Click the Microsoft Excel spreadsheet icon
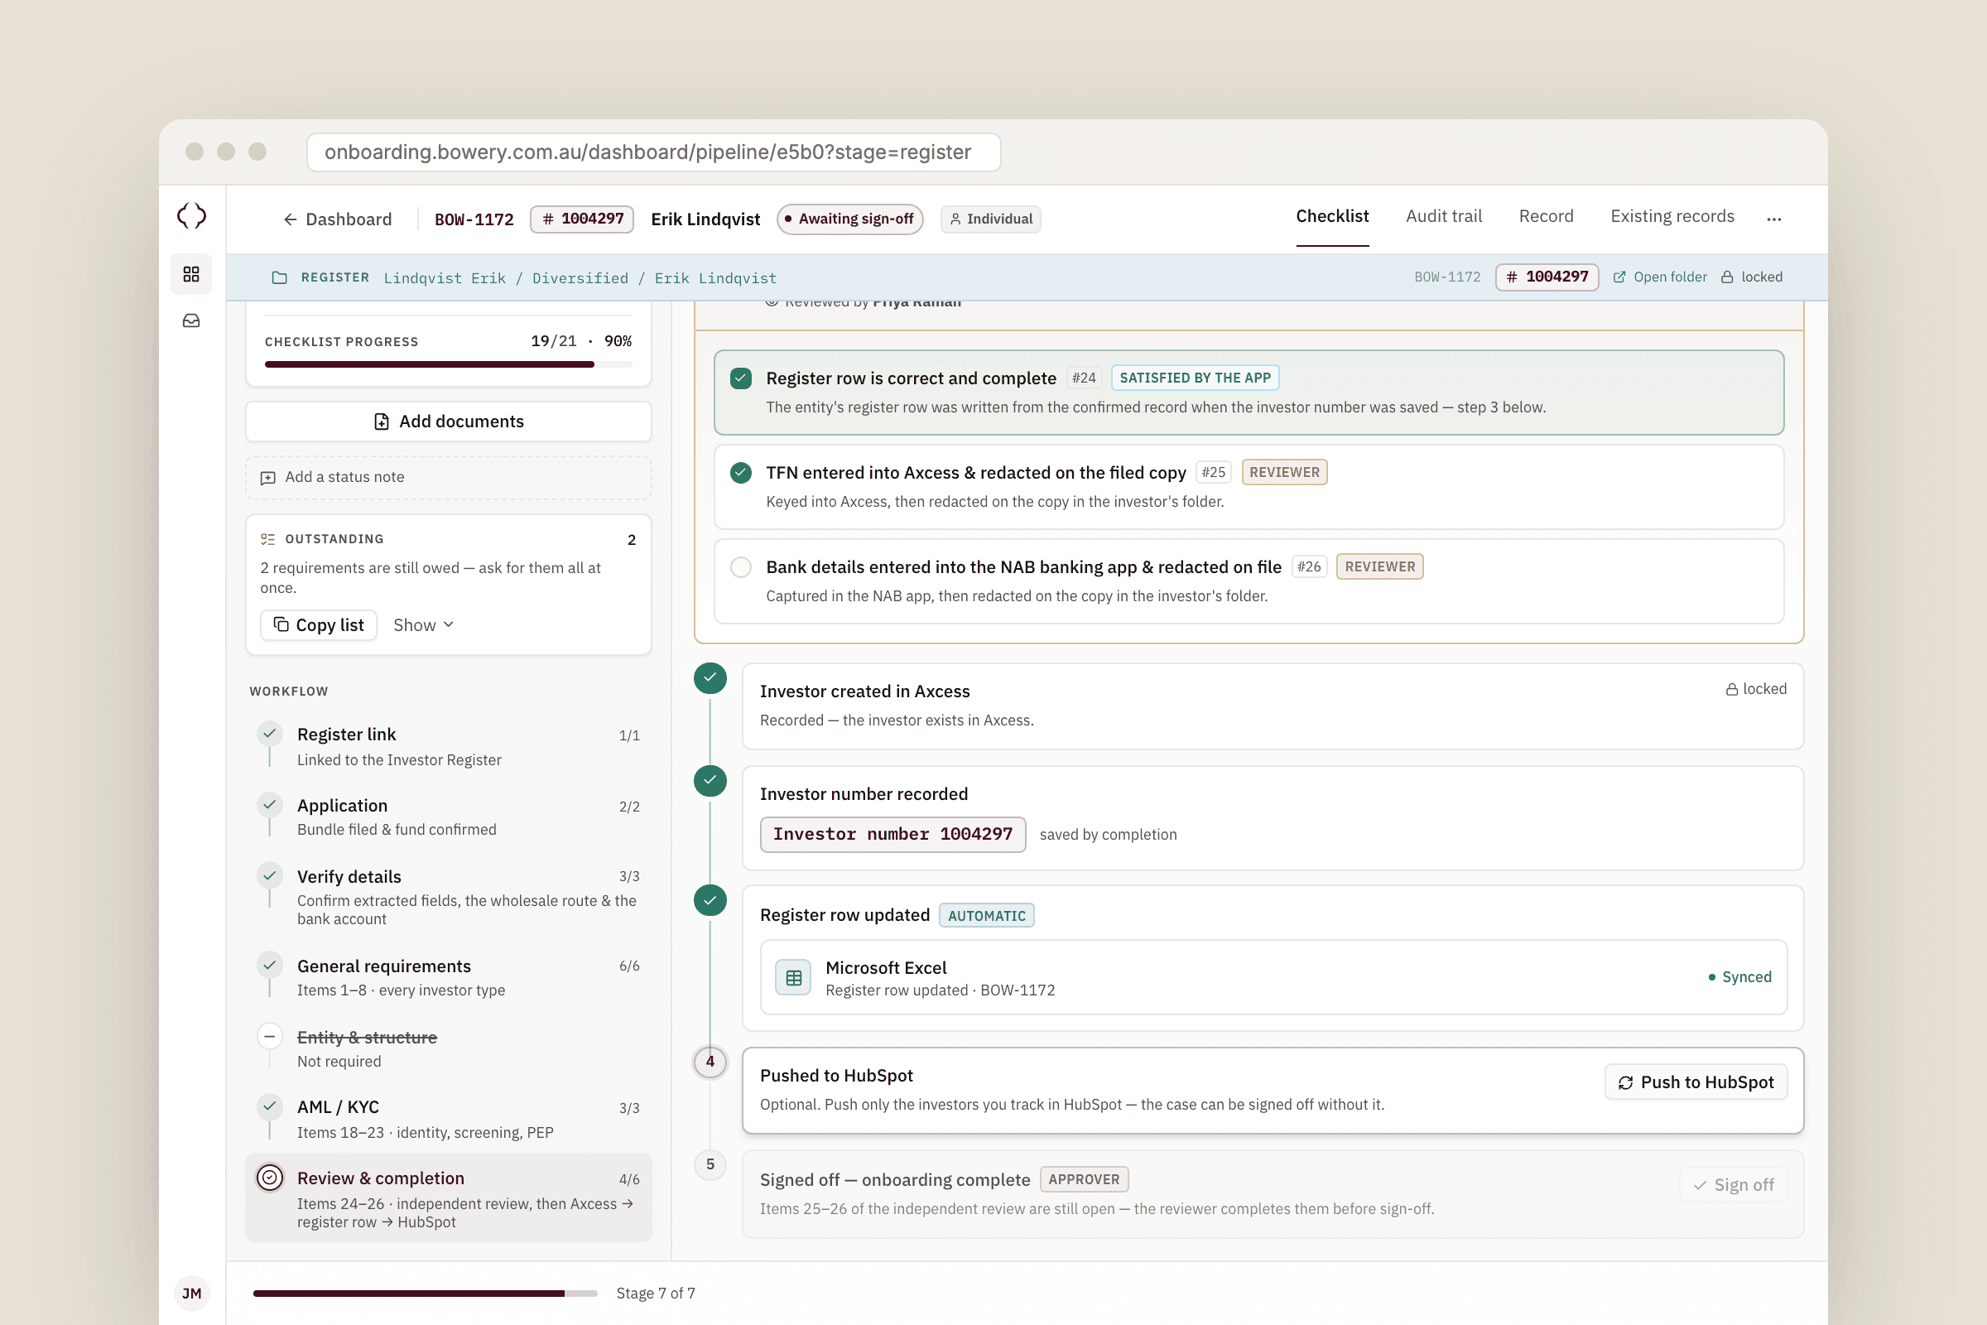 tap(793, 978)
